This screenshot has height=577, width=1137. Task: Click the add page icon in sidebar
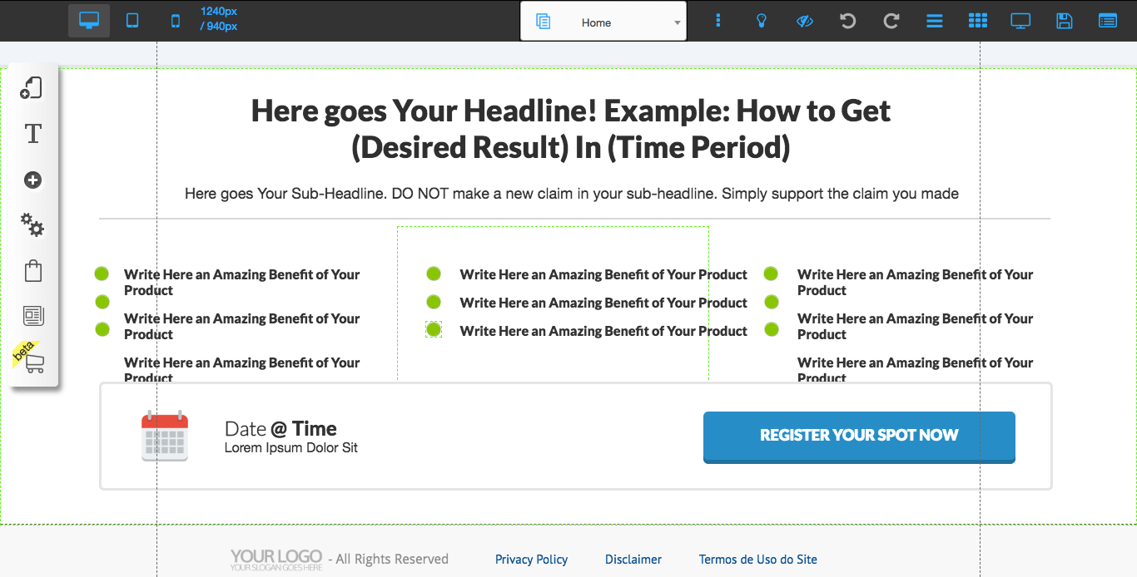click(32, 87)
